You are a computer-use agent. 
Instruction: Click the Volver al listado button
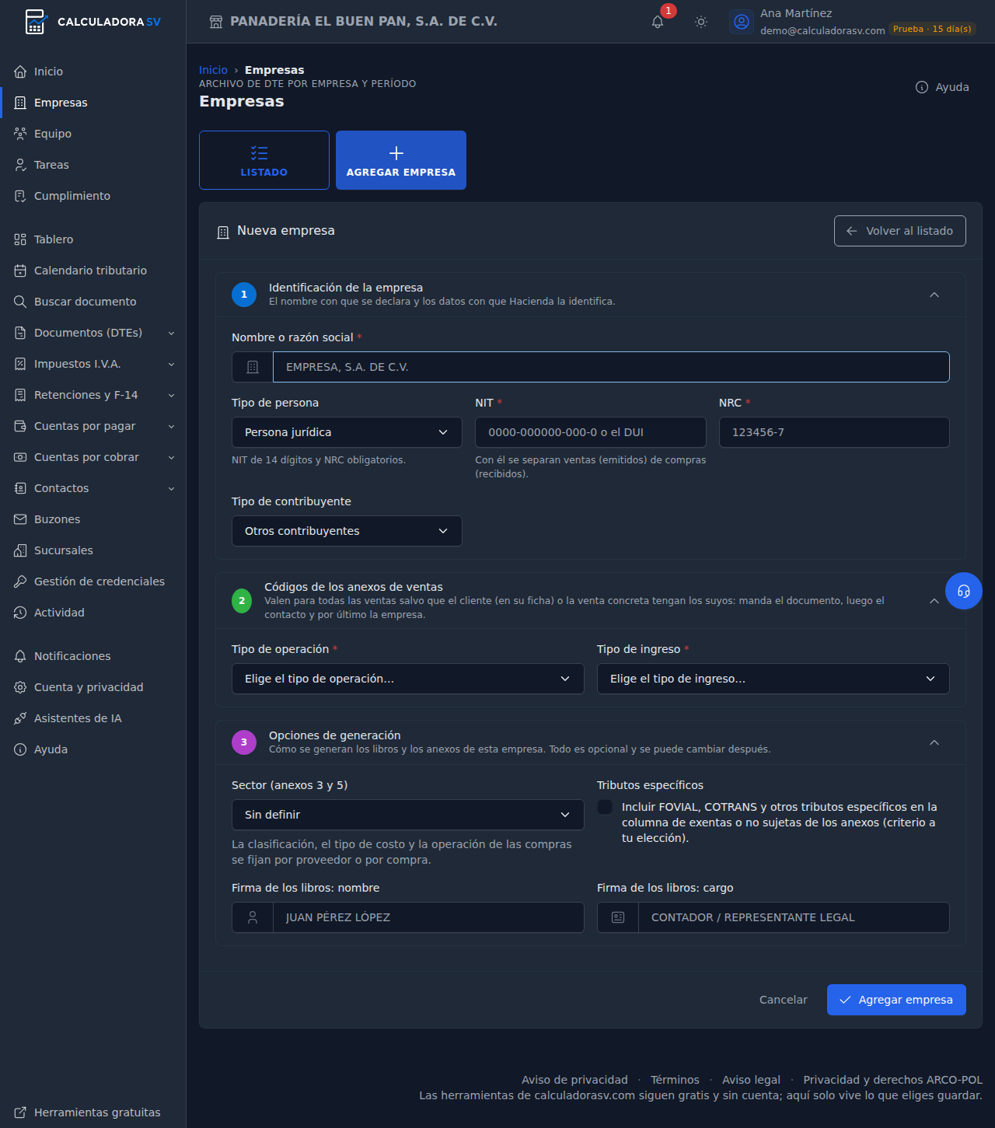point(900,231)
